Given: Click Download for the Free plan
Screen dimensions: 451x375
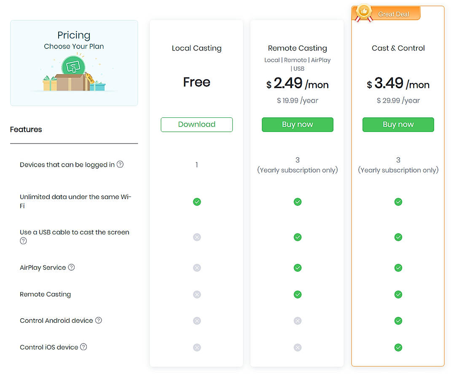Looking at the screenshot, I should [196, 125].
